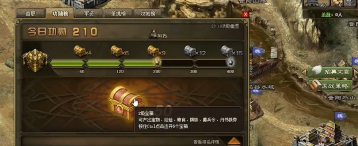This screenshot has height=146, width=358.
Task: Click the silver chest marked x12
Action: pyautogui.click(x=190, y=51)
